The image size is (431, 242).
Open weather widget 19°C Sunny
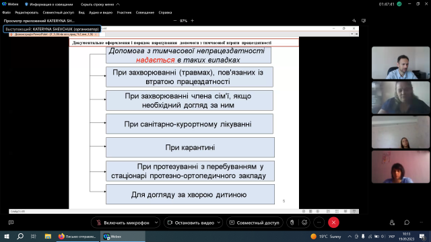[326, 237]
